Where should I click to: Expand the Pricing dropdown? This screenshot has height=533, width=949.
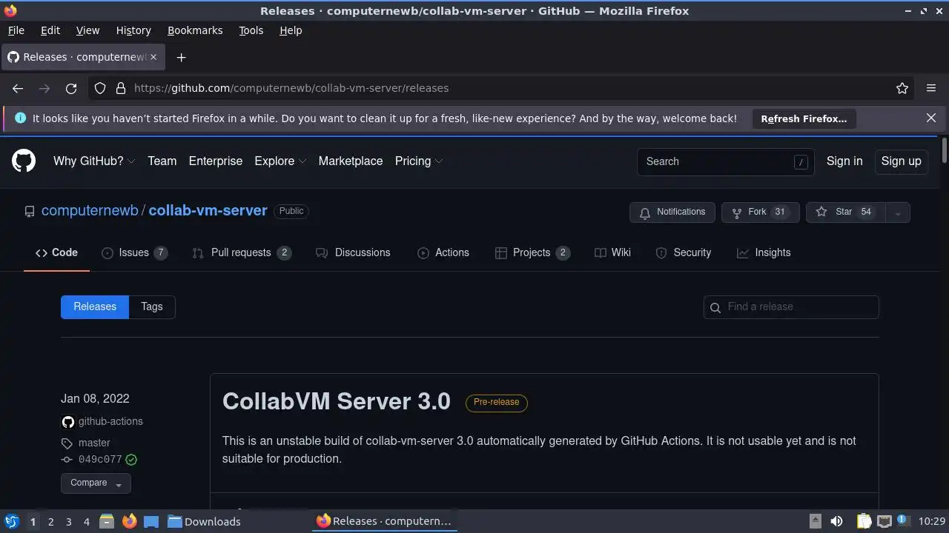[x=419, y=161]
